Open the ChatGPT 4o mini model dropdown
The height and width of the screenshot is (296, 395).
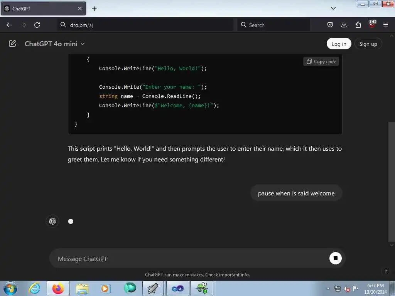(x=55, y=44)
